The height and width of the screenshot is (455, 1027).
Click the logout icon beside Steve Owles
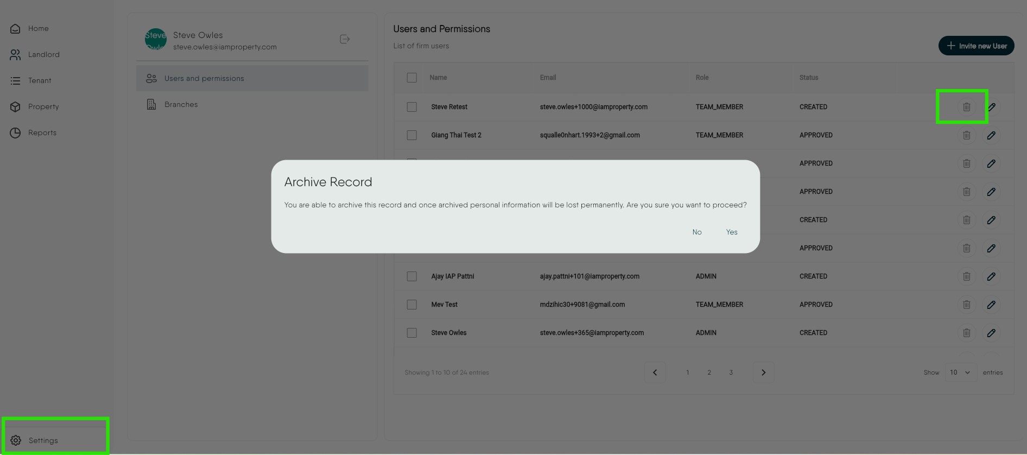345,39
